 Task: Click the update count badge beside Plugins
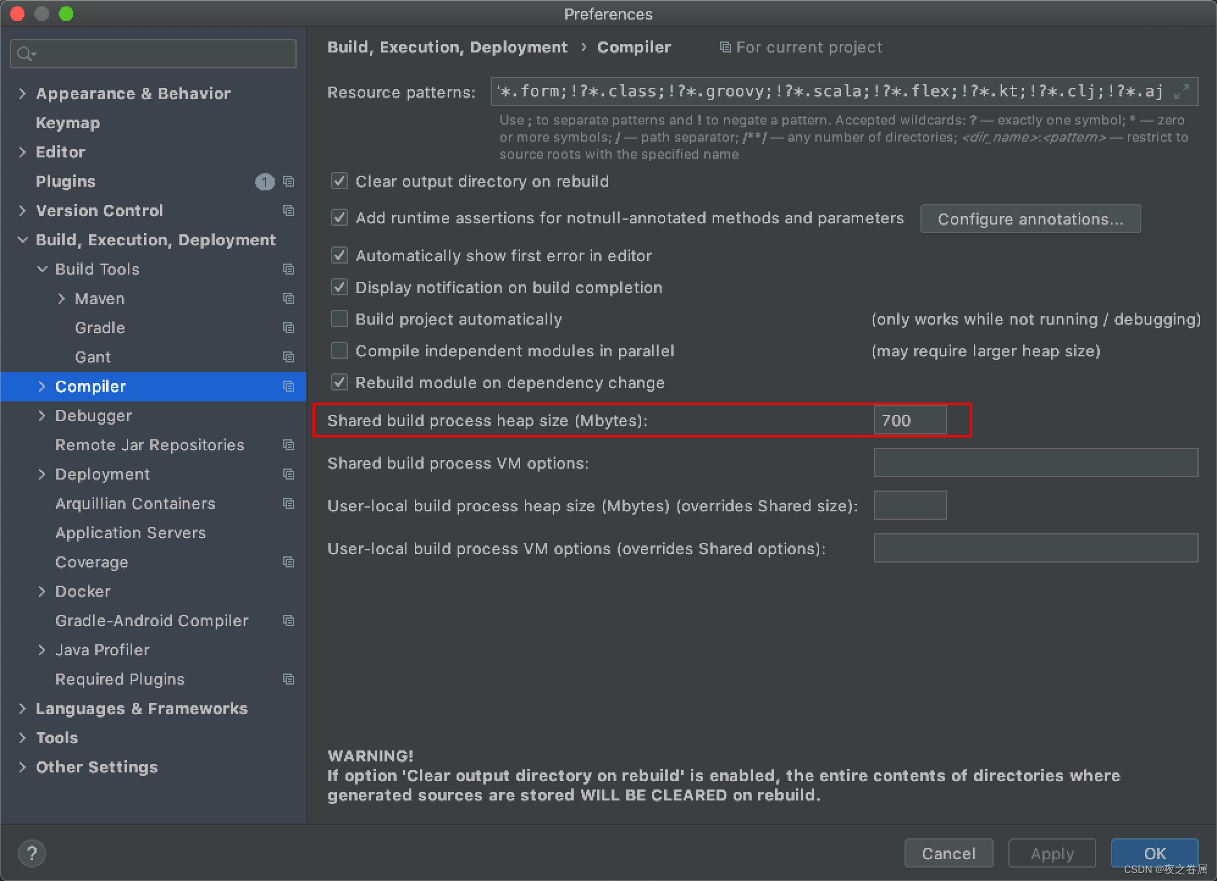pos(264,182)
